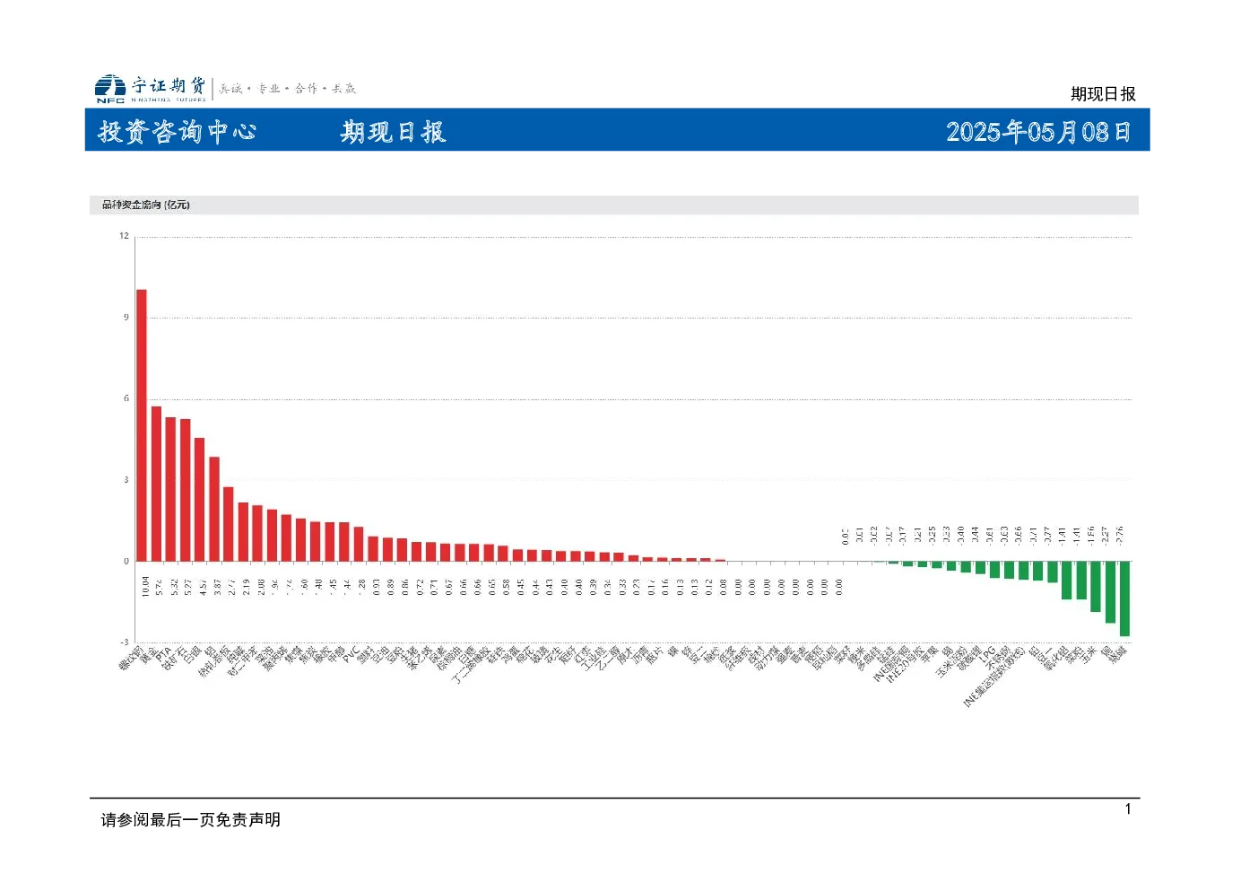Click the 请参阅最后一页免责声明 footer text
The width and height of the screenshot is (1258, 891).
[x=191, y=819]
